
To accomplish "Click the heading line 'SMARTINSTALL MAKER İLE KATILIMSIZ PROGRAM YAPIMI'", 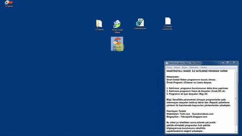I will [x=197, y=71].
